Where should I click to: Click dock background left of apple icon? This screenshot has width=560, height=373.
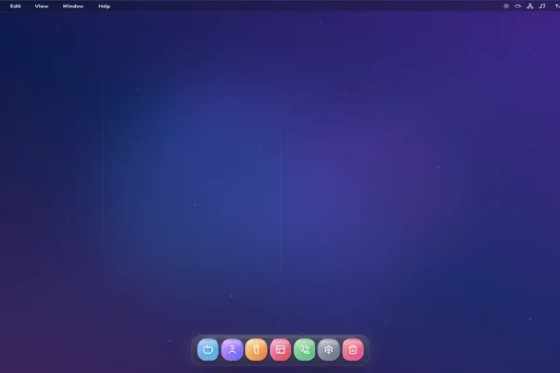point(194,350)
